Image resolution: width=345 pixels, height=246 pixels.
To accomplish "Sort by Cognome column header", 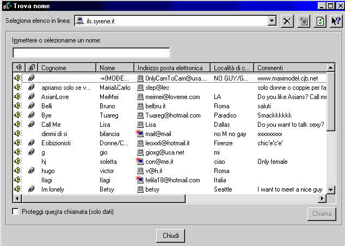I will tap(67, 68).
